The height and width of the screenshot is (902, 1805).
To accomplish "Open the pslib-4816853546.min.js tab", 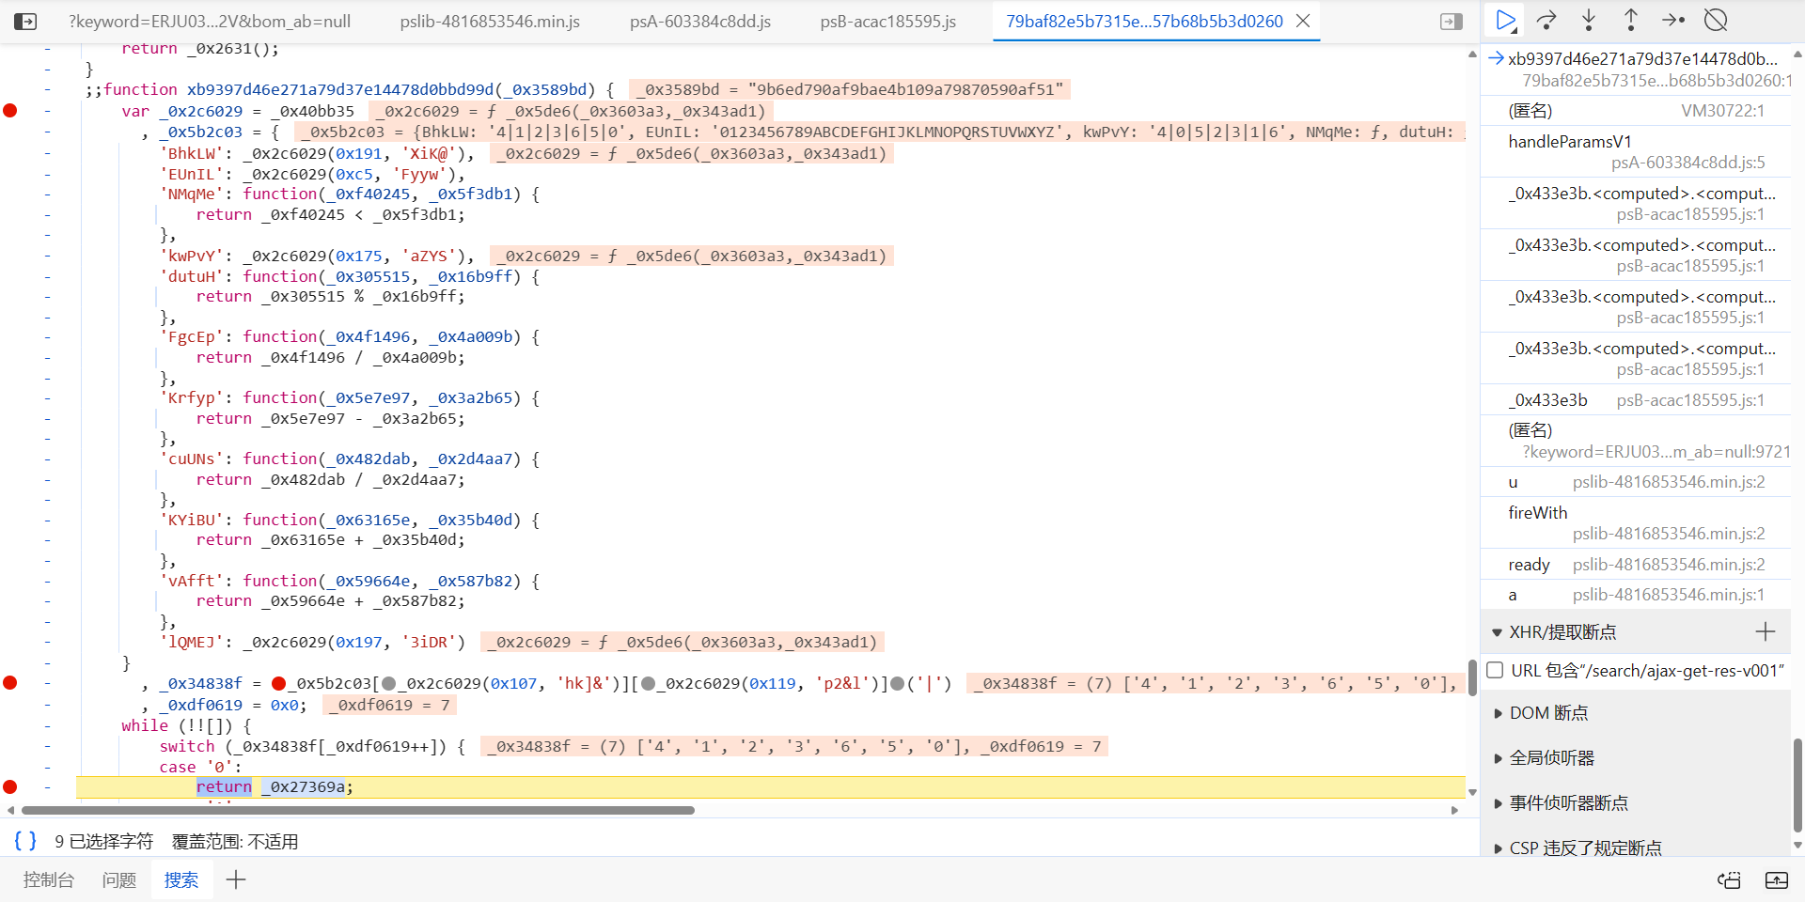I will (x=490, y=21).
